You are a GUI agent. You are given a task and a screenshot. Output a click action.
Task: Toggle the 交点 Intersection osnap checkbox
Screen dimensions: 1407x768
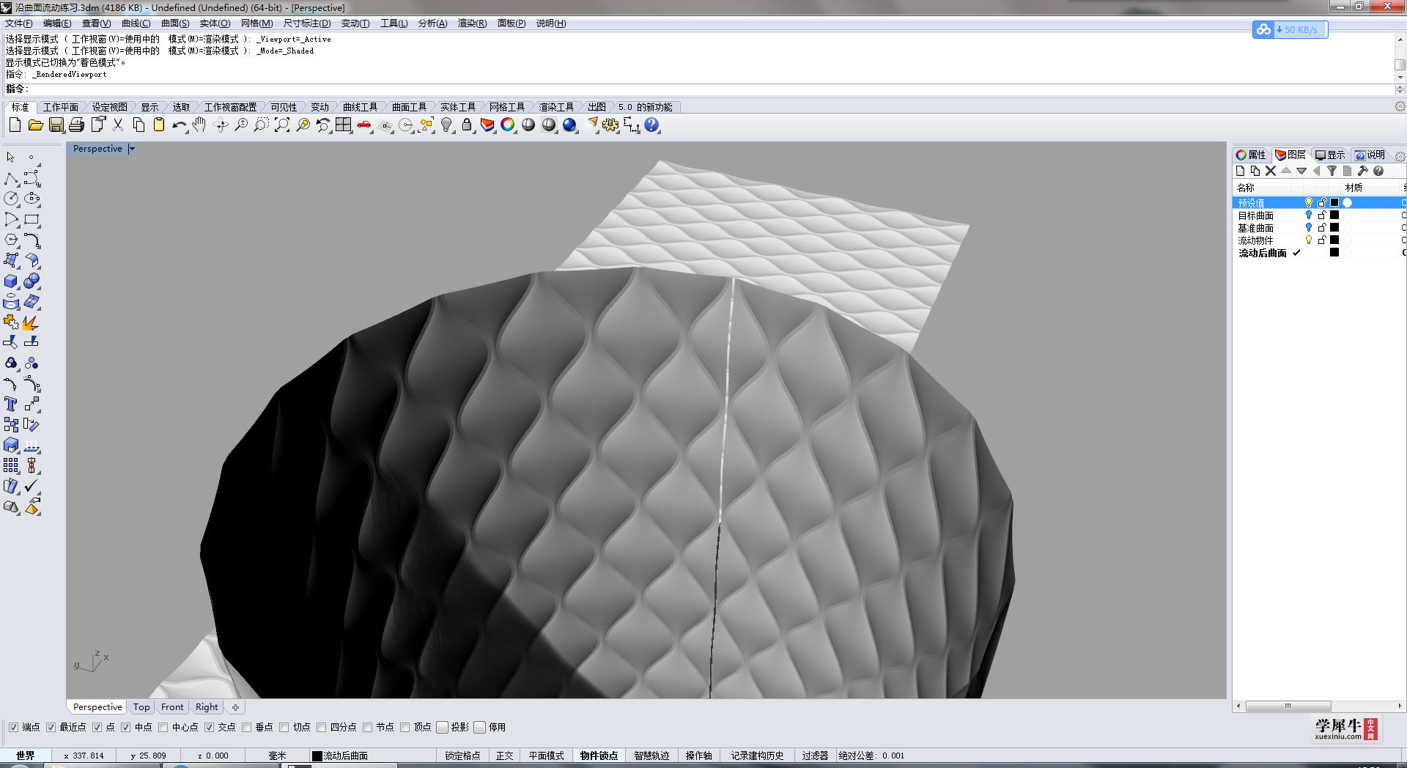(x=209, y=728)
